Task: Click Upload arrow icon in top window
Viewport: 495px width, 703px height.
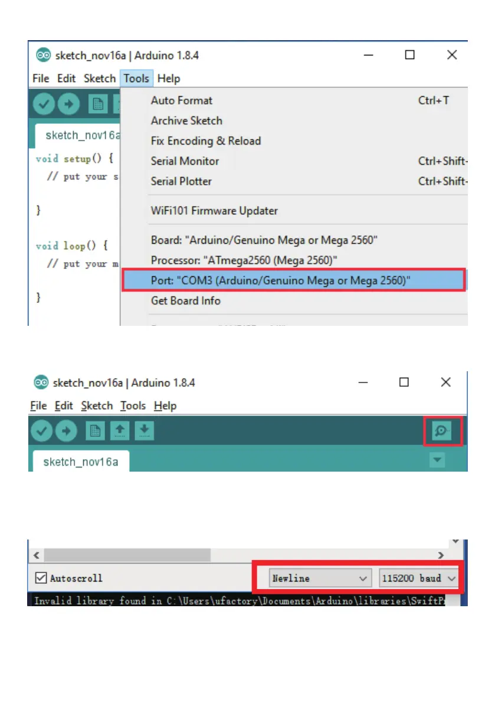Action: (68, 104)
